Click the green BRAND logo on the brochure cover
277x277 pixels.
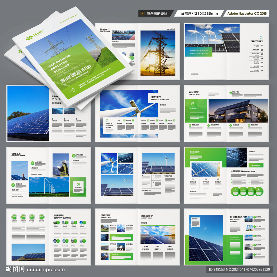[x=35, y=35]
